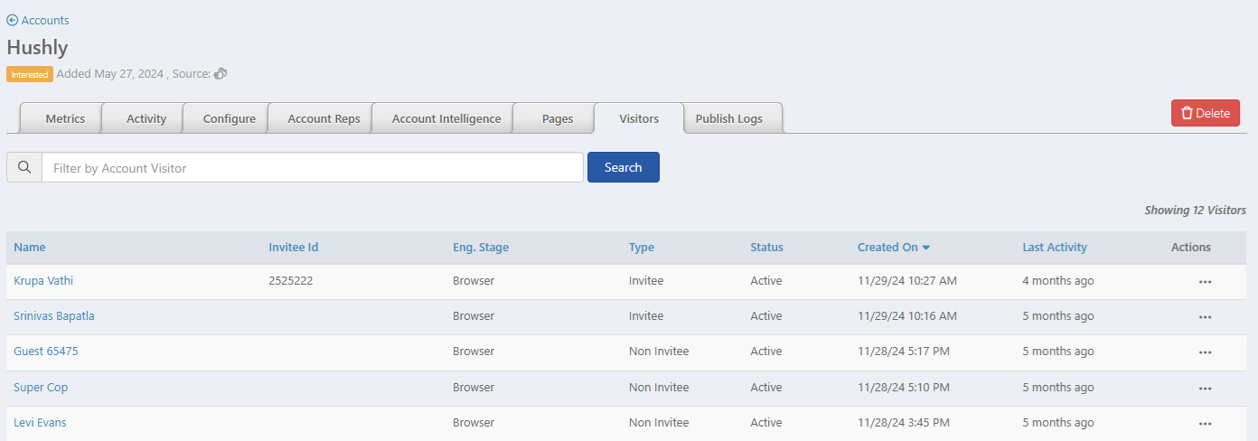
Task: Click the 11/29/24 10:27 AM created date
Action: [x=906, y=281]
